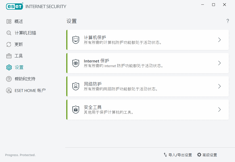
Task: Click the 安全工具 settings row
Action: coord(148,109)
